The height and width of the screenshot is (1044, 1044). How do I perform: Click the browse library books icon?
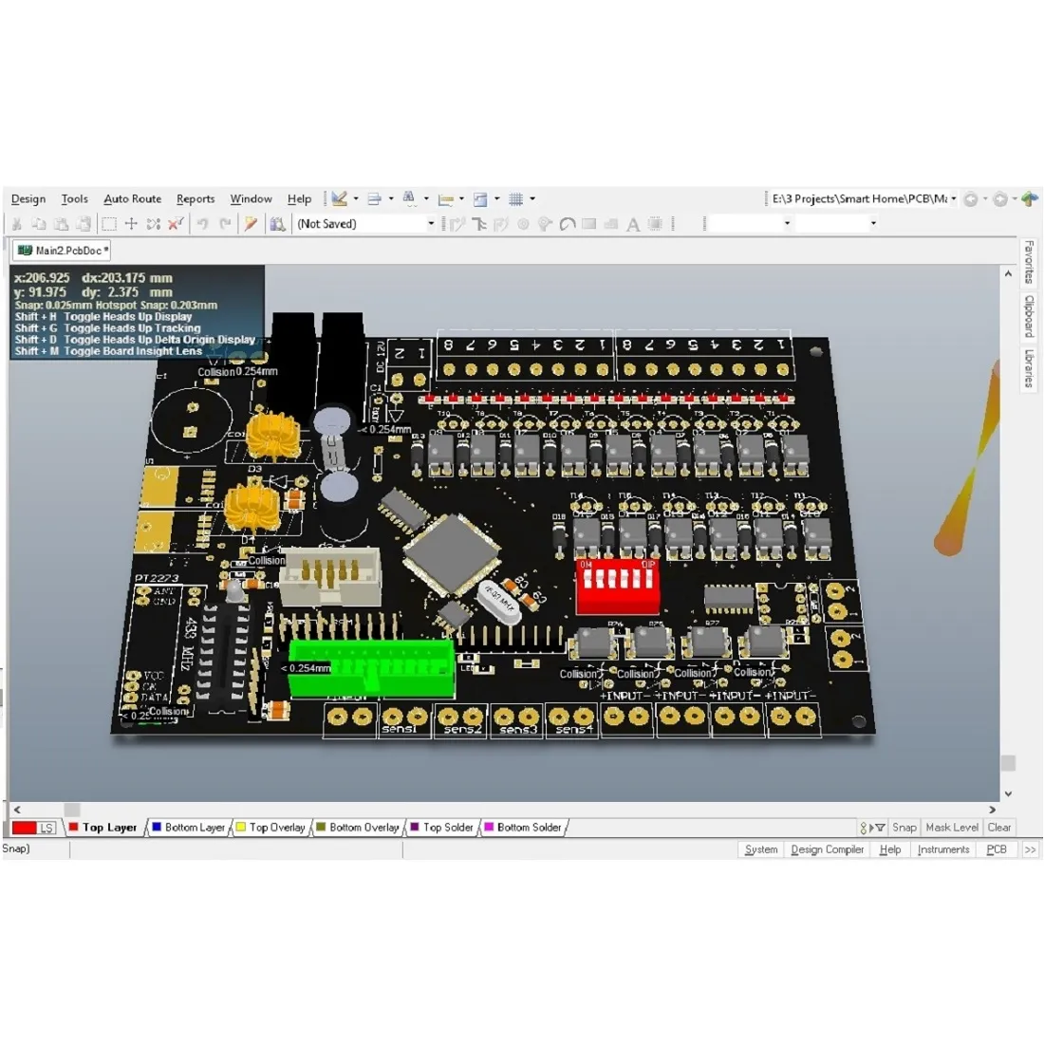(277, 224)
